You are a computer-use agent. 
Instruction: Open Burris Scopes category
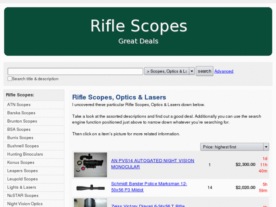point(20,138)
